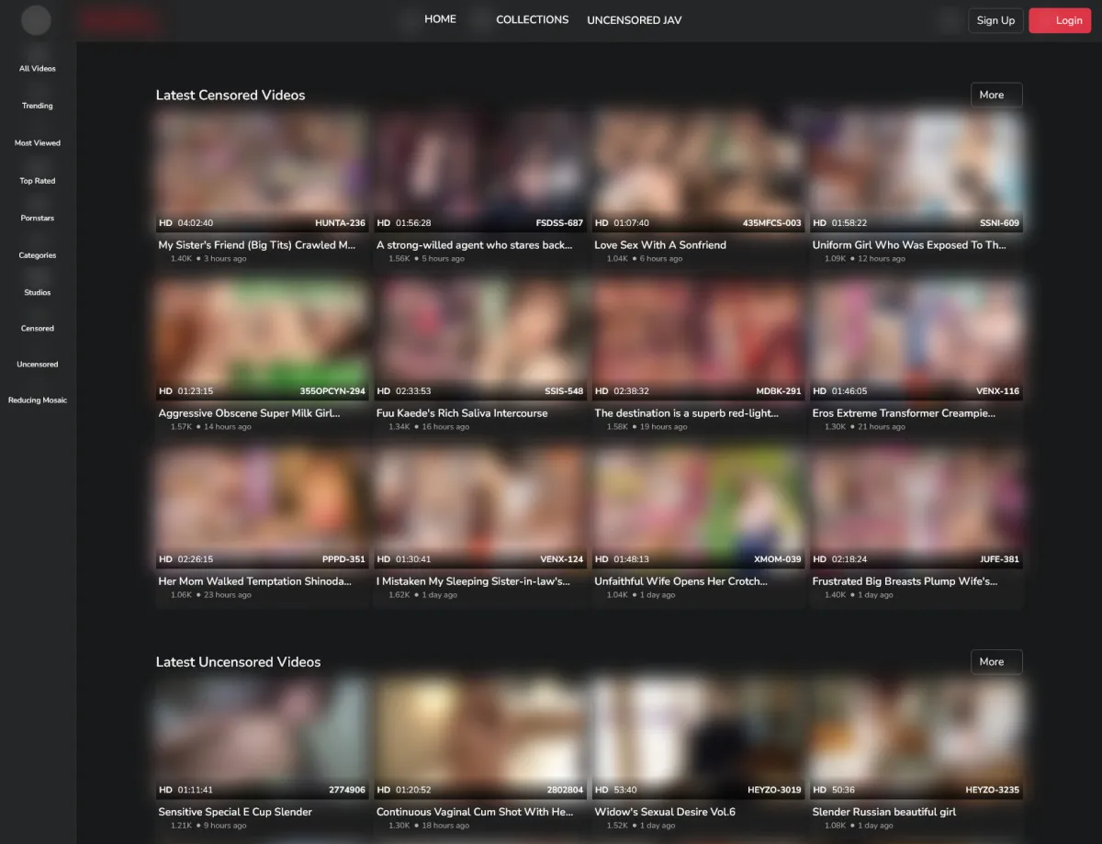Viewport: 1102px width, 844px height.
Task: Click the round avatar icon at top left
Action: pyautogui.click(x=36, y=20)
